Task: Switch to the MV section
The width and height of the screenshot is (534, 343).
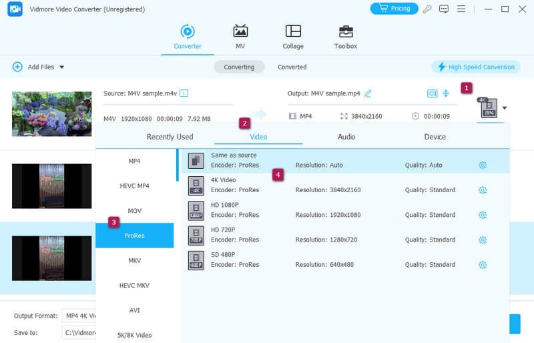Action: (240, 37)
